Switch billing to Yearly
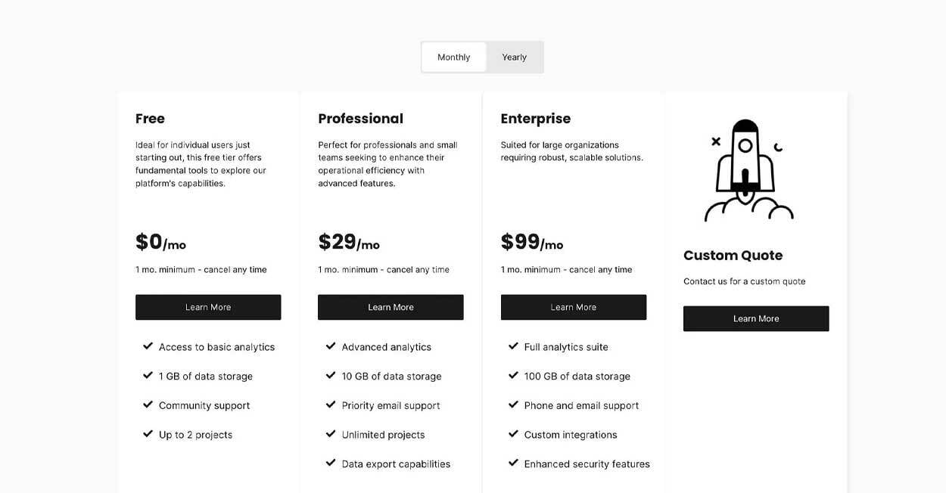 coord(514,57)
